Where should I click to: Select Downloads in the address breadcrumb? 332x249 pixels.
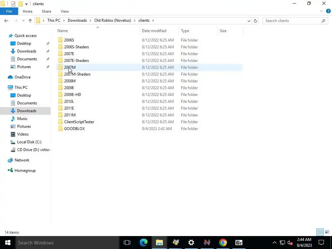tap(77, 20)
